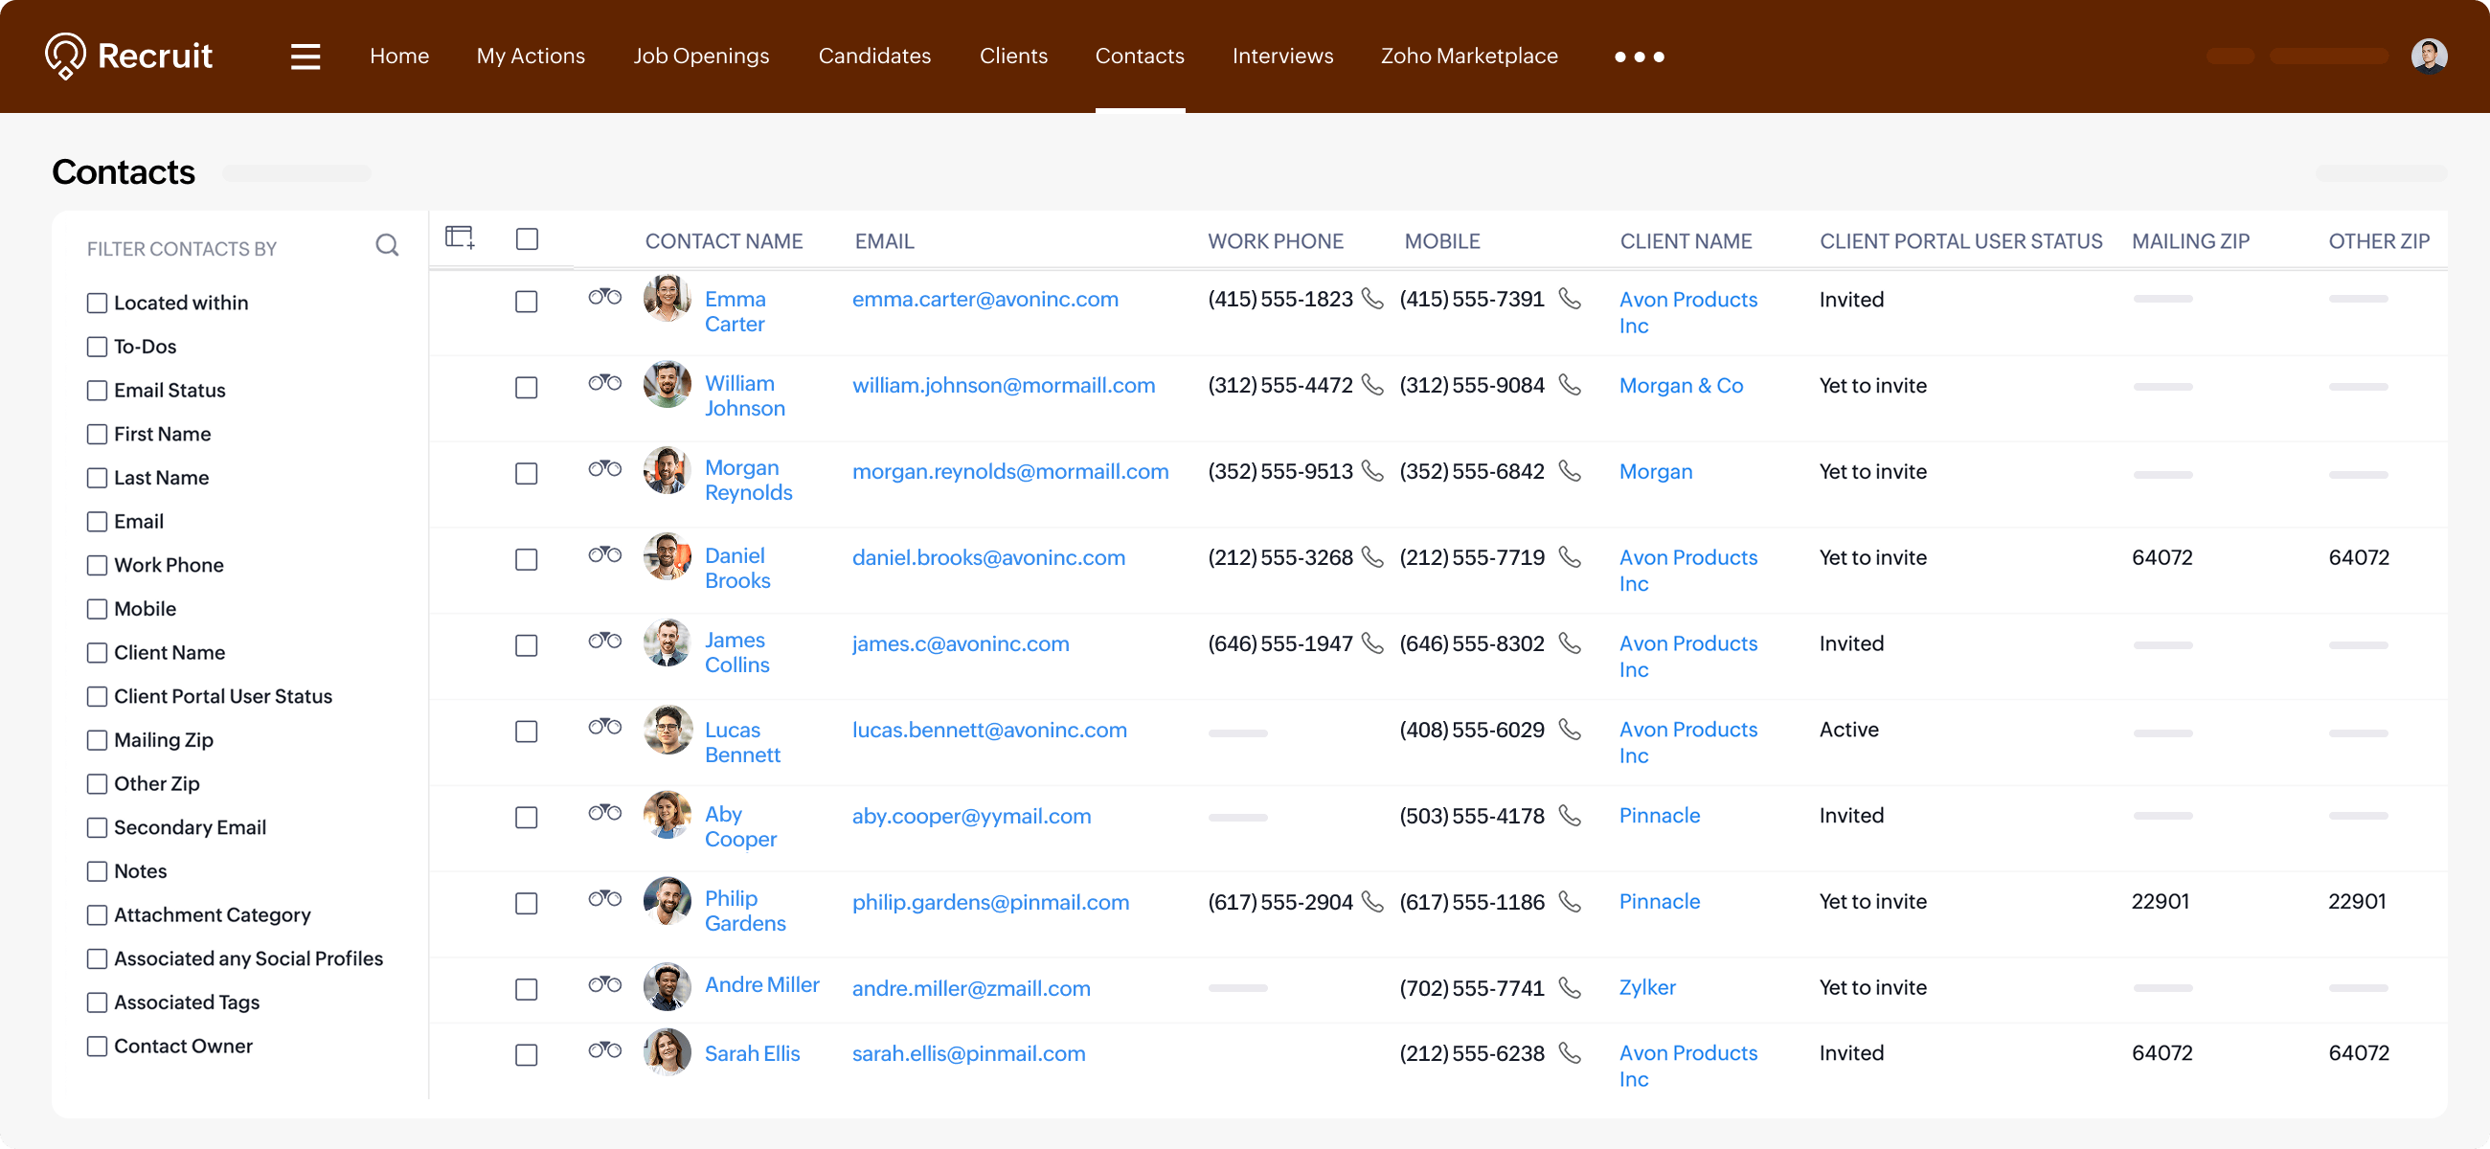Call Emma Carter's work phone via phone icon
The width and height of the screenshot is (2490, 1149).
(1371, 299)
